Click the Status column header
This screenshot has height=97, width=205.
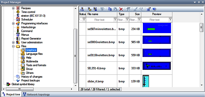point(83,14)
